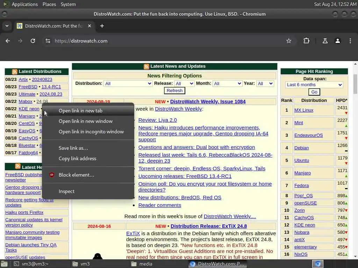Choose Open link in new window
The height and width of the screenshot is (268, 358).
88,121
